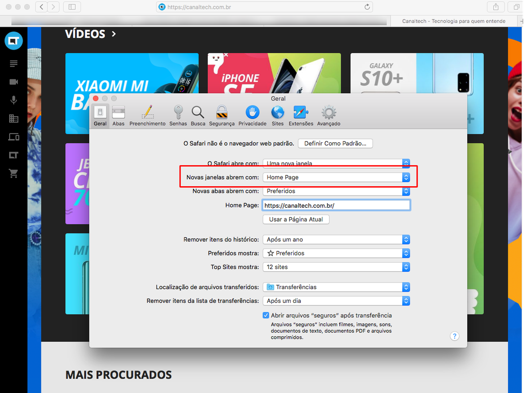Expand the 'O Safari abre com' dropdown
Screen dimensions: 524x393
[336, 163]
